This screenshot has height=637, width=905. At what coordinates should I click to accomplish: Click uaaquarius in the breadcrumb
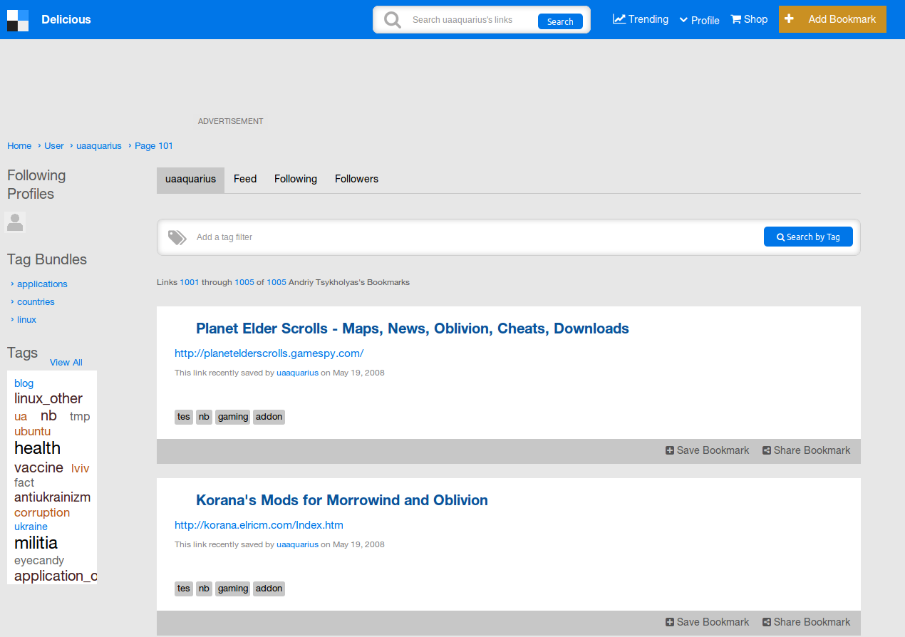[99, 145]
